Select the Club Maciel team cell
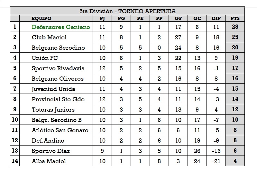 click(x=49, y=37)
